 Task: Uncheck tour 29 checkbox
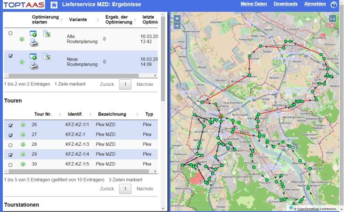10,155
